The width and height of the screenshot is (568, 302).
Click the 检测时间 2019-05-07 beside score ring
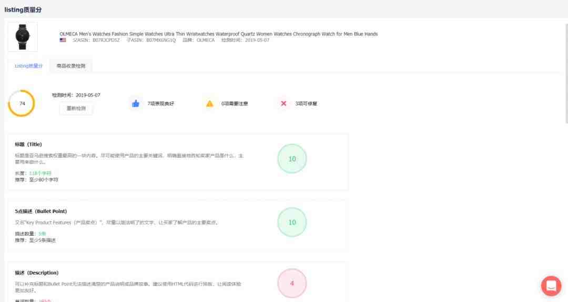click(x=76, y=95)
